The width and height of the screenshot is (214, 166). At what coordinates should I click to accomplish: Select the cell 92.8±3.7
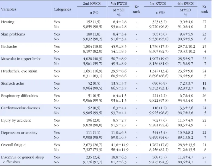coord(185,88)
